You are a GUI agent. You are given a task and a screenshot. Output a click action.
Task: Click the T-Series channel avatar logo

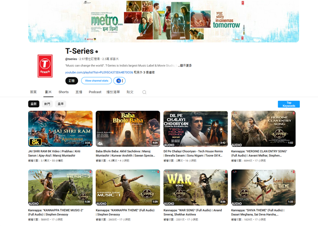click(45, 66)
